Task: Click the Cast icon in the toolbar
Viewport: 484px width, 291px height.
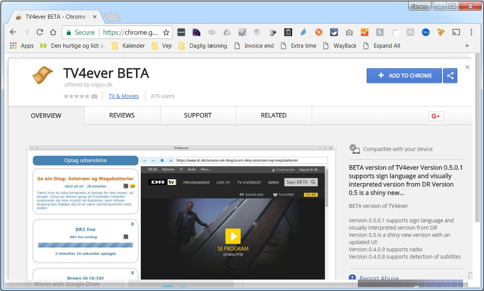Action: [456, 32]
